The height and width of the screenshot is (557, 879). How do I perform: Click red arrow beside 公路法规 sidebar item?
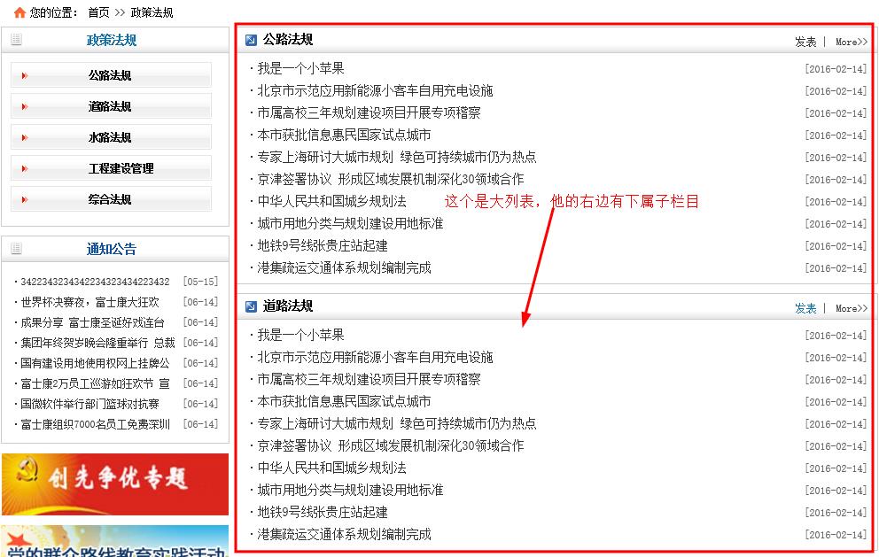tap(25, 75)
